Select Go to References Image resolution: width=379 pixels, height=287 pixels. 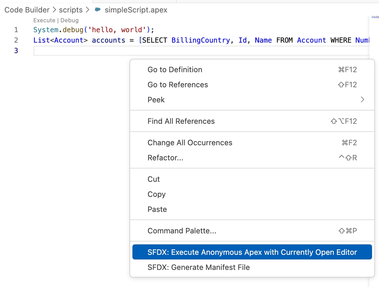[x=178, y=85]
